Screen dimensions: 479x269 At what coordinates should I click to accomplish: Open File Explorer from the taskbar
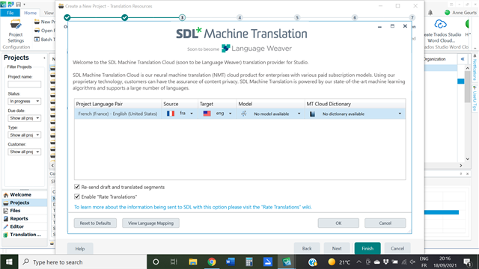193,262
